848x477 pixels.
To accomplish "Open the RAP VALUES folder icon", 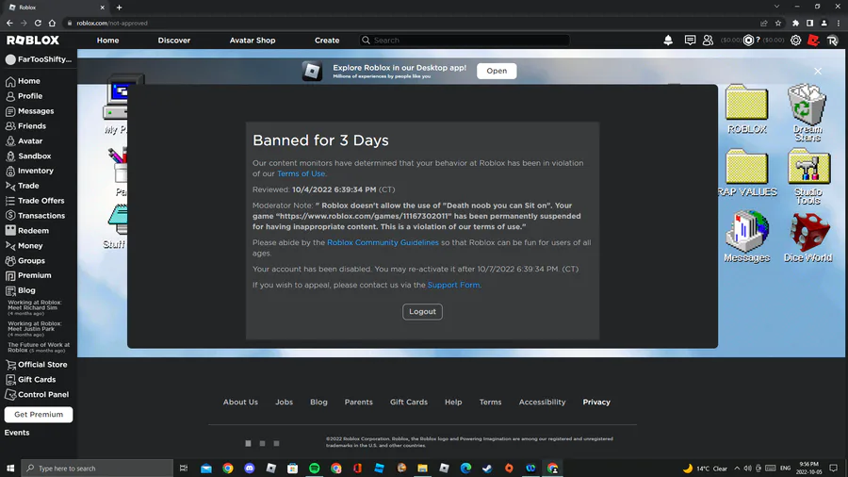I will coord(747,173).
